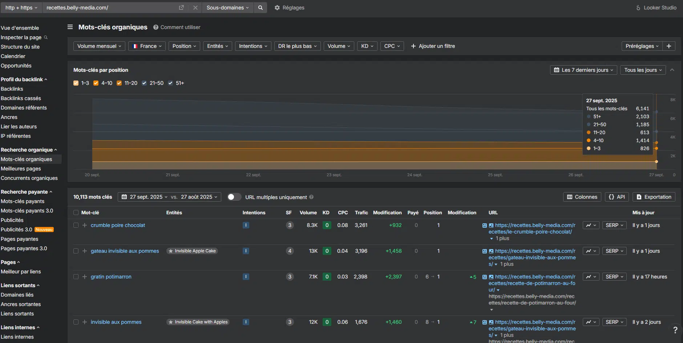Open Domaines référents in the sidebar
683x343 pixels.
[24, 108]
